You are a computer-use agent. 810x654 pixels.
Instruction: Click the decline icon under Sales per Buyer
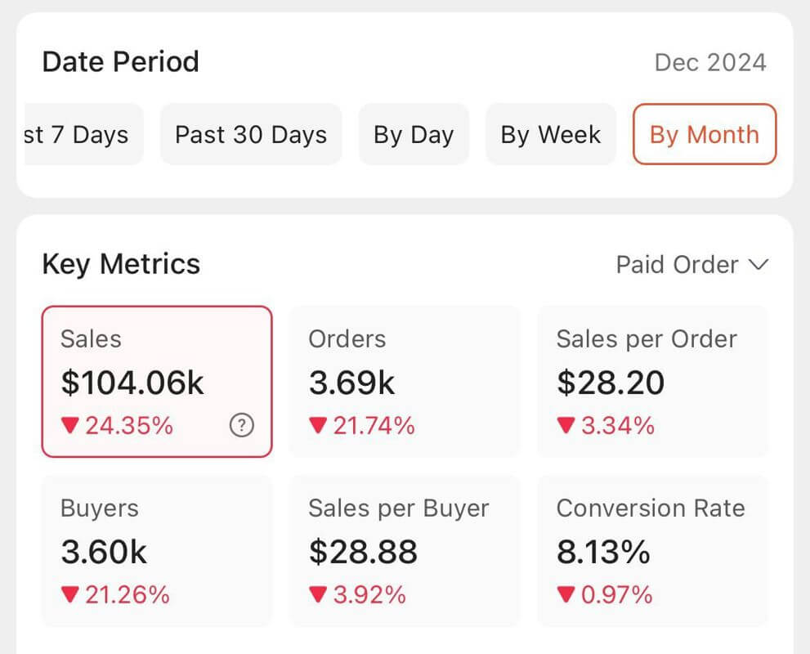click(x=315, y=595)
